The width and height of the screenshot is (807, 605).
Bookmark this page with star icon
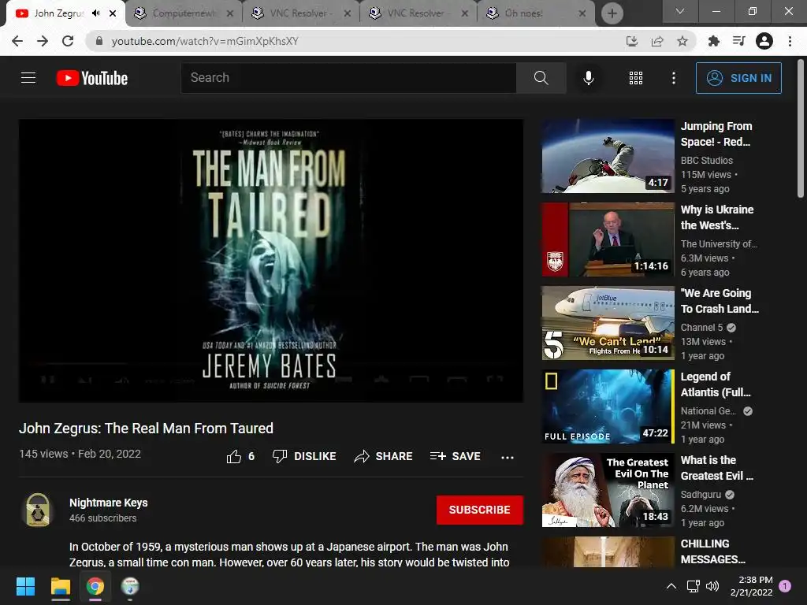click(x=682, y=41)
